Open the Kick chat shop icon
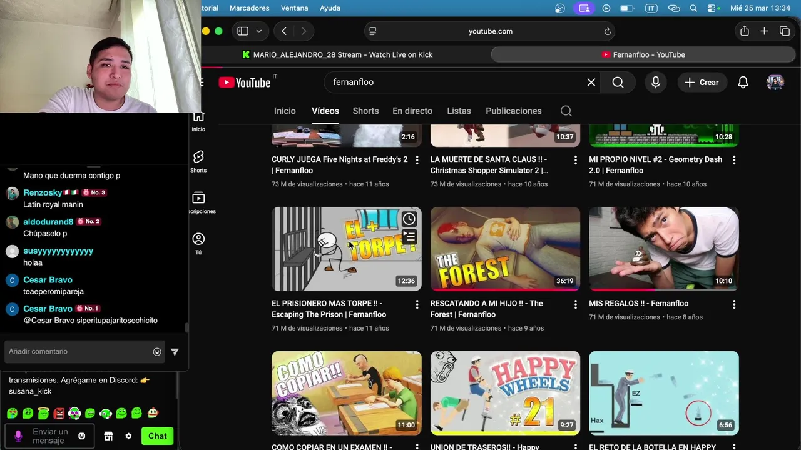Screen dimensions: 801x450 [108, 436]
